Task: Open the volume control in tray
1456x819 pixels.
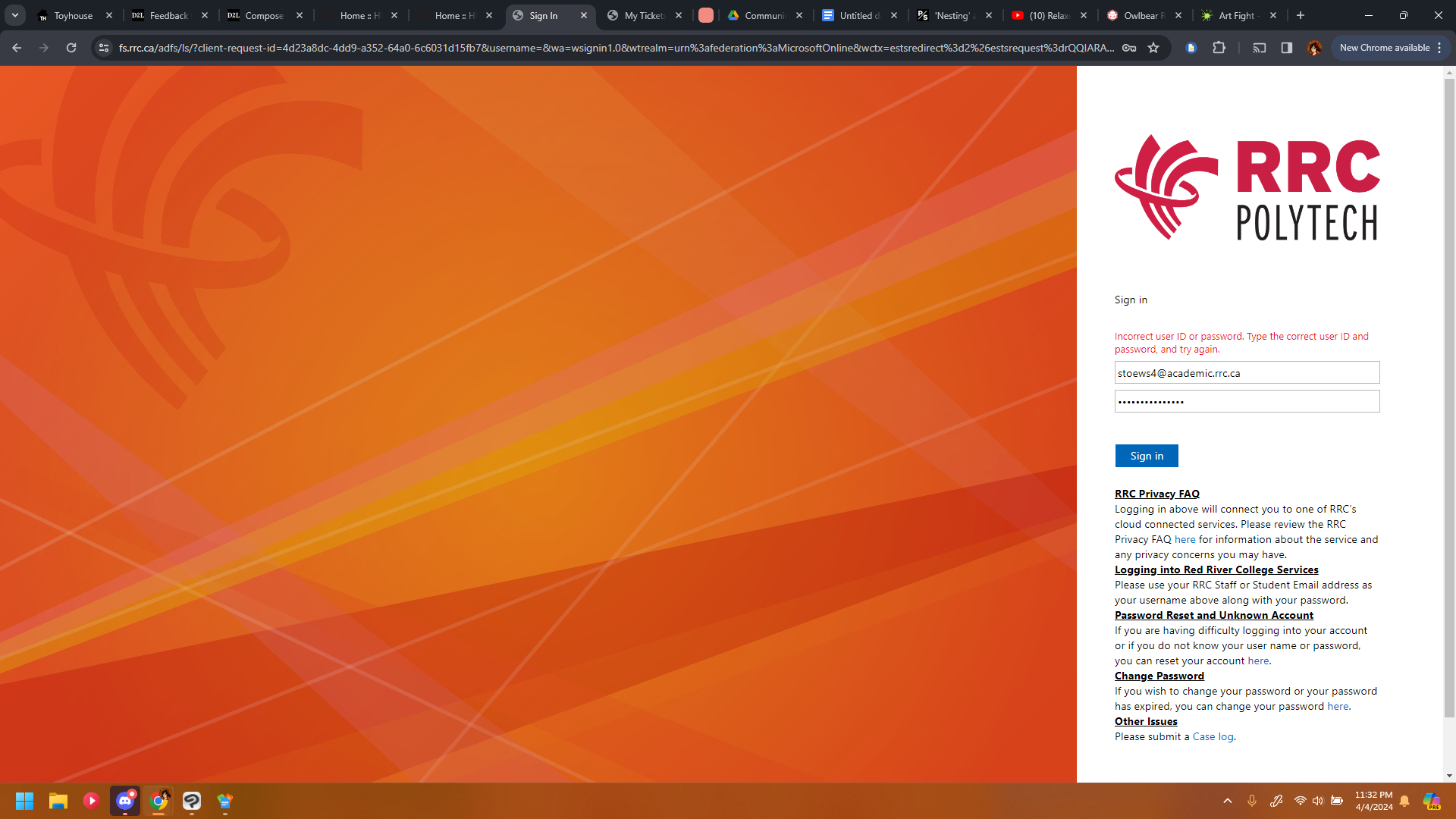Action: (1318, 801)
